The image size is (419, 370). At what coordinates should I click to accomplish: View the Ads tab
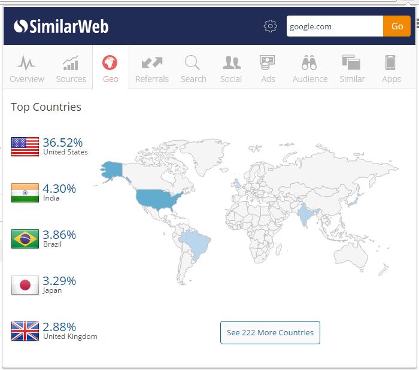coord(268,68)
